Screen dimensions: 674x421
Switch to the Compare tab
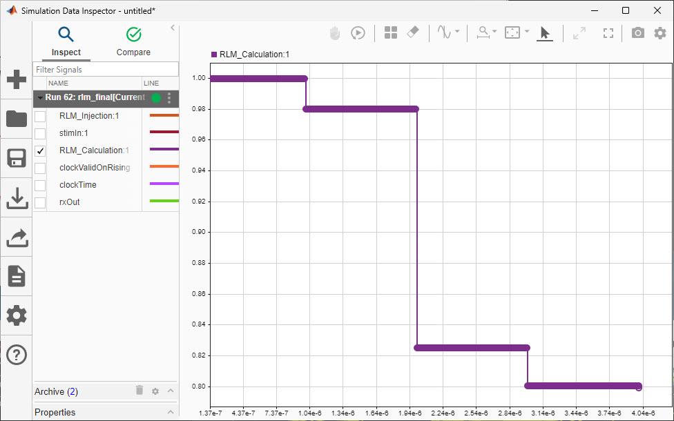click(x=133, y=41)
